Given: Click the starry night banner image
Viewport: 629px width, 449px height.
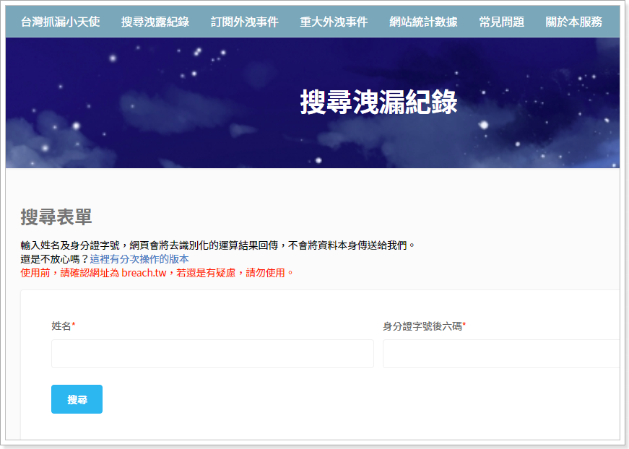Looking at the screenshot, I should click(144, 108).
